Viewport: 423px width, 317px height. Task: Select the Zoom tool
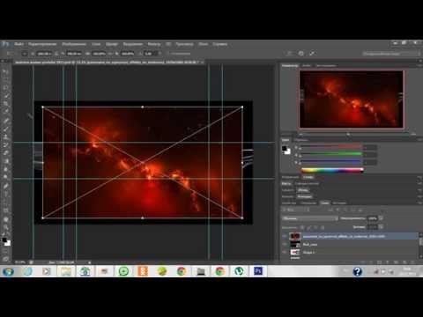click(x=5, y=227)
